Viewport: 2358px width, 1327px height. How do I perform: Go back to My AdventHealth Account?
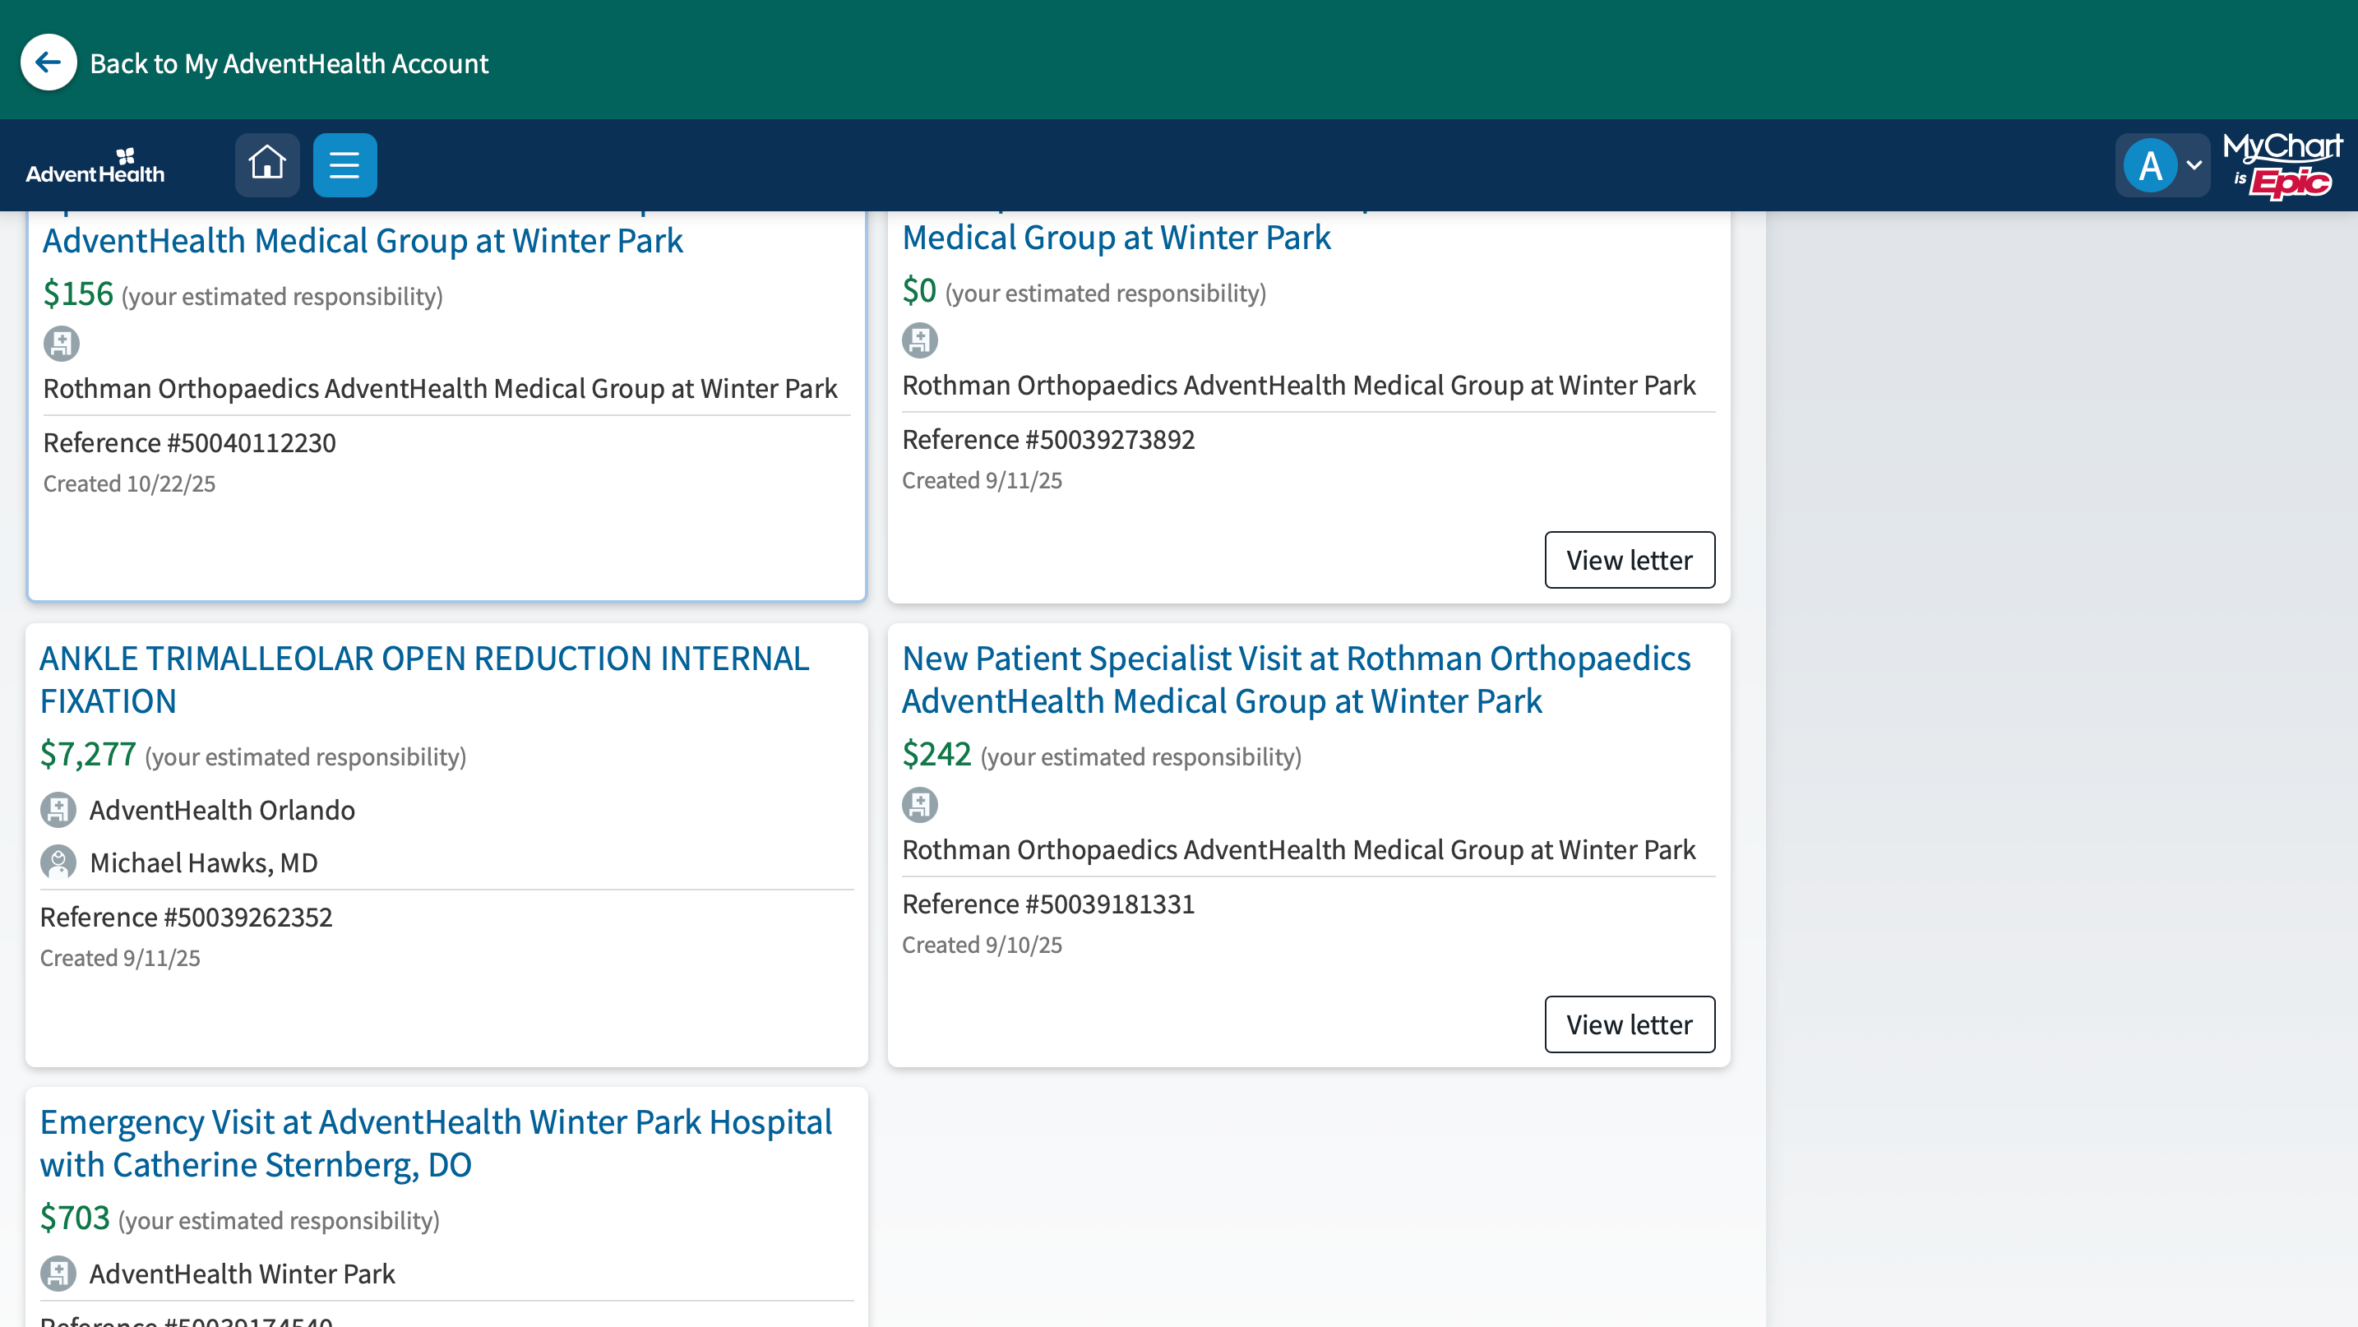tap(289, 63)
